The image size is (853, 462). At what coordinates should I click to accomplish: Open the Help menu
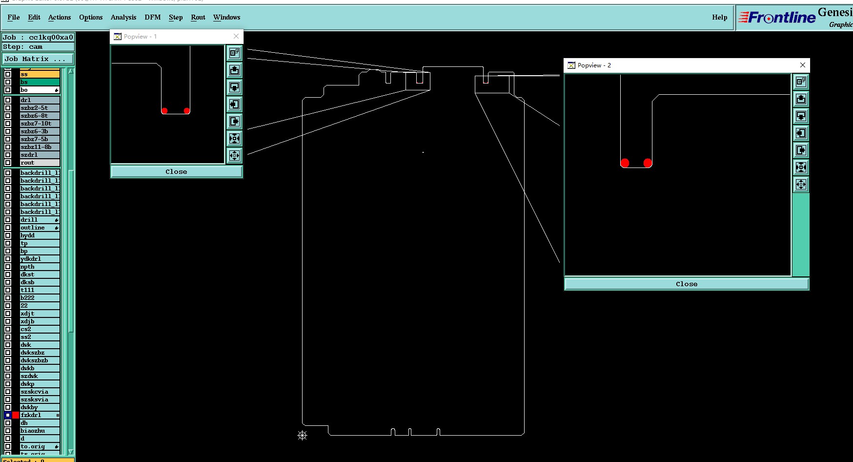(x=720, y=18)
